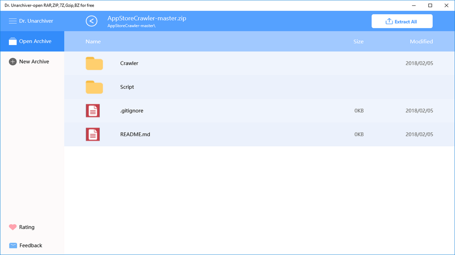Open the Feedback link
Image resolution: width=455 pixels, height=255 pixels.
(31, 246)
